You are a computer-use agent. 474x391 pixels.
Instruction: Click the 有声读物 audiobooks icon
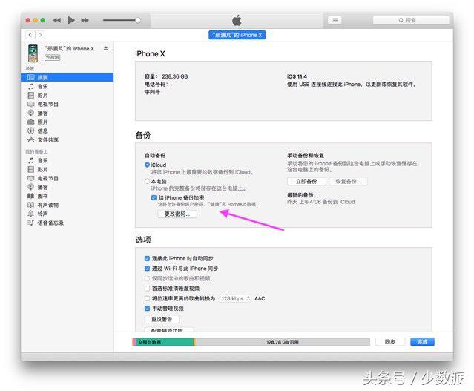[31, 205]
